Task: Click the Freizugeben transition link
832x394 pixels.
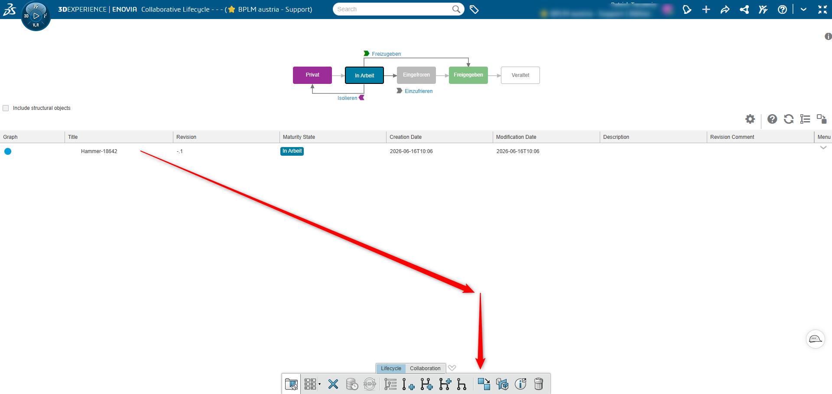Action: (386, 54)
